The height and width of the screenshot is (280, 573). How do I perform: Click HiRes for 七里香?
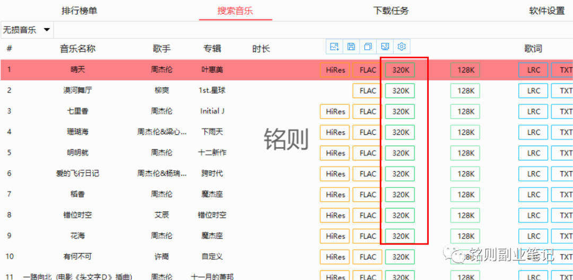[335, 112]
